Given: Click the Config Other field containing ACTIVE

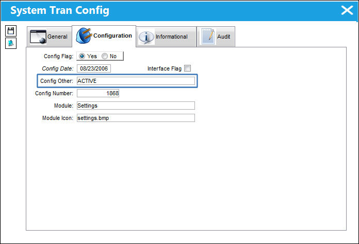Looking at the screenshot, I should click(x=136, y=81).
